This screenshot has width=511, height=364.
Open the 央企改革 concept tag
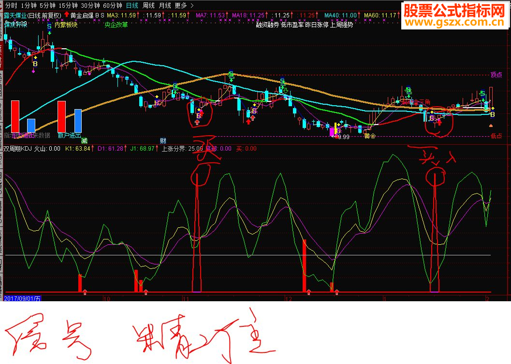(x=116, y=25)
